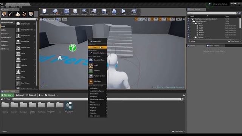Click the green question mark help icon in viewport
The height and width of the screenshot is (136, 242).
click(73, 48)
